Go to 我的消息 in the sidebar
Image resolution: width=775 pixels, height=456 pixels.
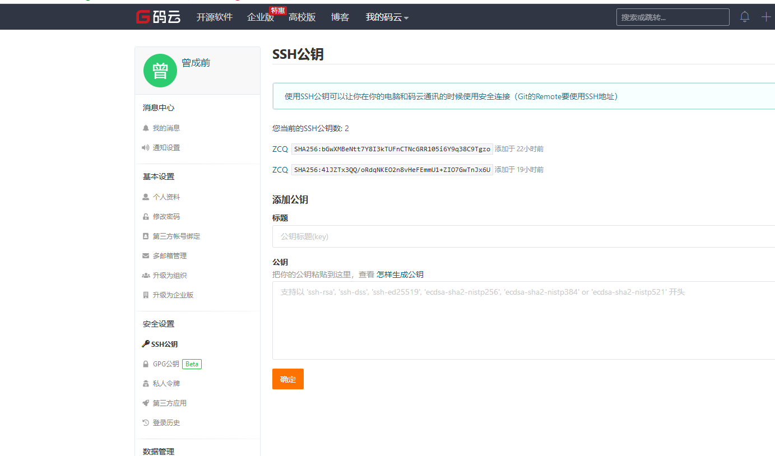[166, 128]
